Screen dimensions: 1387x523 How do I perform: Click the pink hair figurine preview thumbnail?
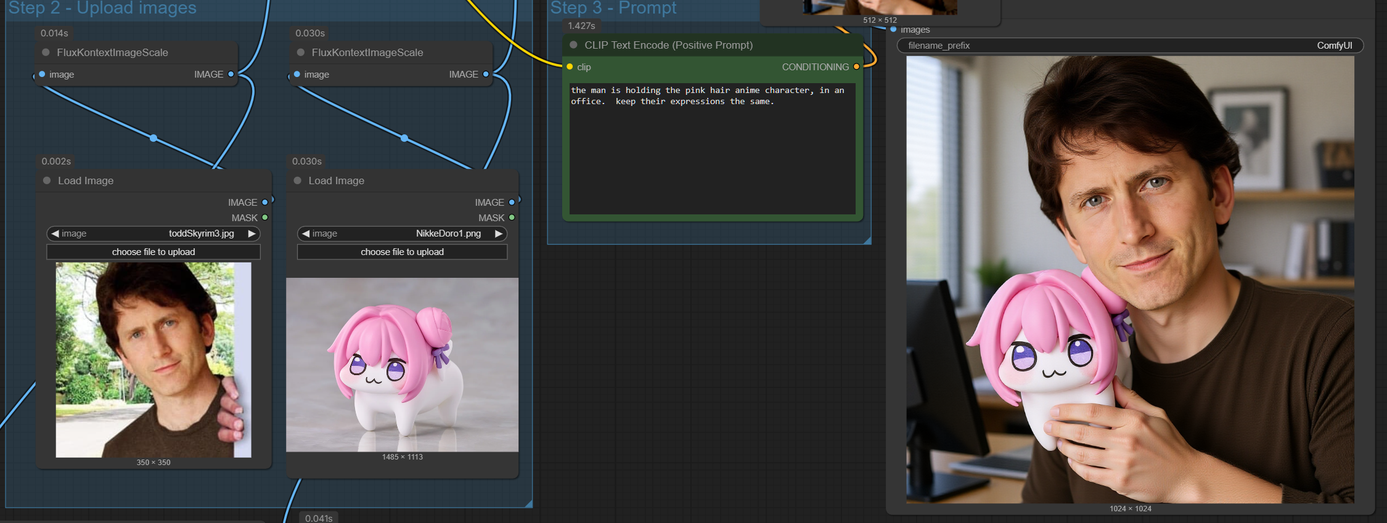402,365
